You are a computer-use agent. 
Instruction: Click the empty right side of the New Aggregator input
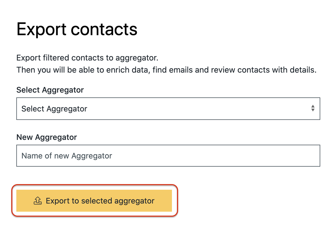pyautogui.click(x=253, y=156)
